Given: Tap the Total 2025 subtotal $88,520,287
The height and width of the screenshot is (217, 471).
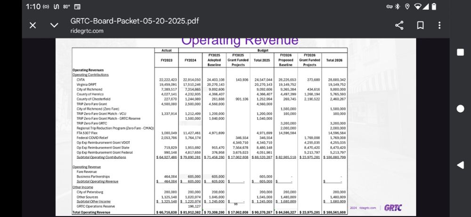Looking at the screenshot, I should 262,157.
